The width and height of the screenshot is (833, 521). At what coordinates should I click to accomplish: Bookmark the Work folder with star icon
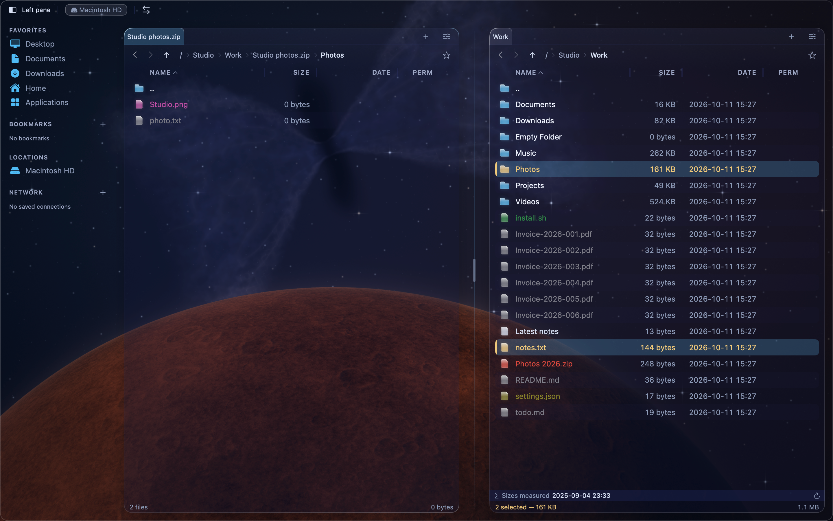(x=812, y=55)
